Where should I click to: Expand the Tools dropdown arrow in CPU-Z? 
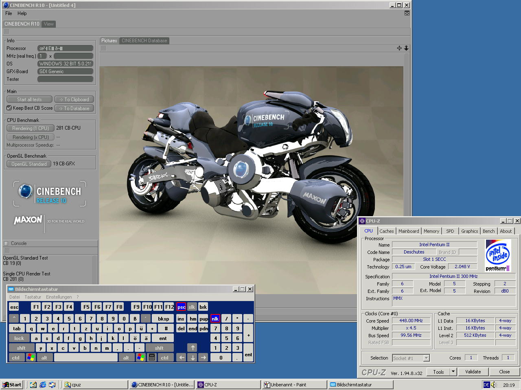453,372
